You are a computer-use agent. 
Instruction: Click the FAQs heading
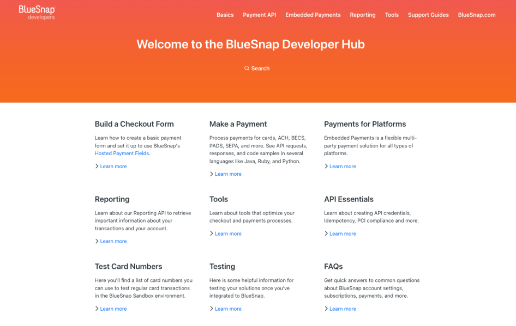click(333, 267)
